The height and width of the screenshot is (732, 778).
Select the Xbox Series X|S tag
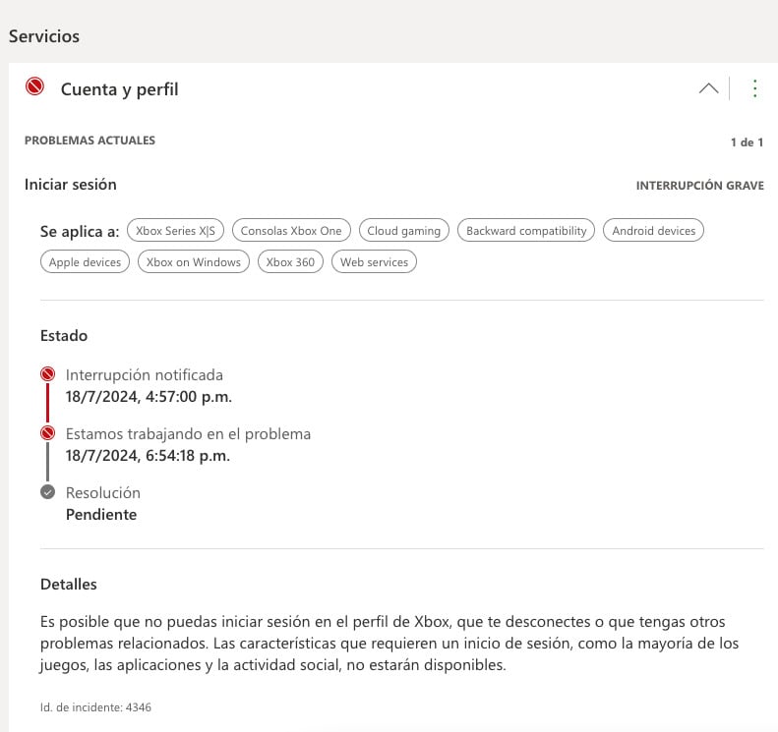click(175, 231)
